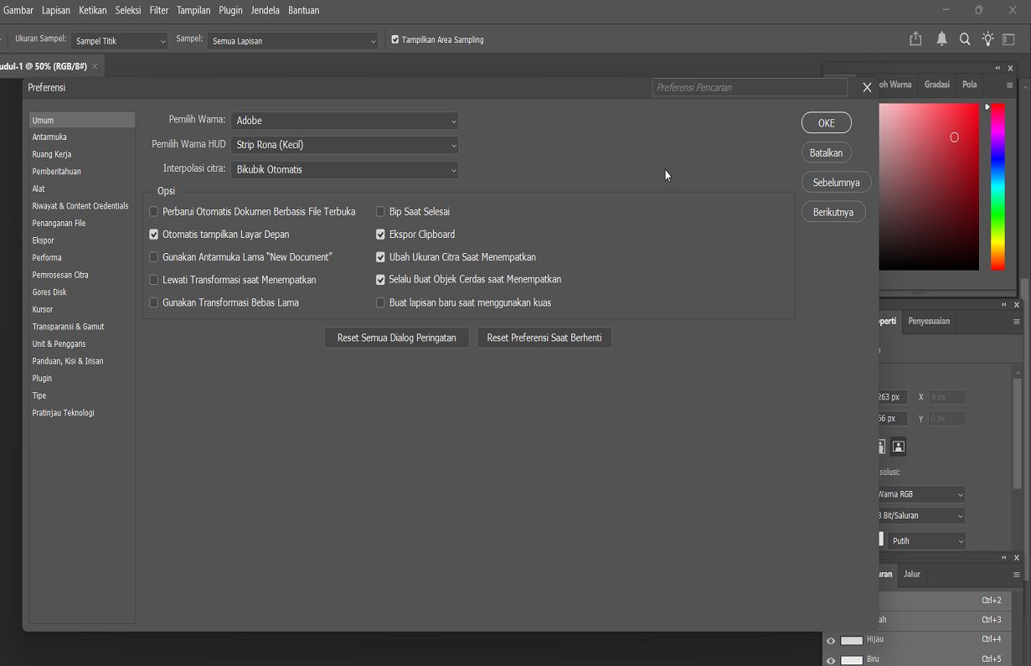Image resolution: width=1031 pixels, height=666 pixels.
Task: Open Pemilih Warna HUD dropdown
Action: click(x=345, y=145)
